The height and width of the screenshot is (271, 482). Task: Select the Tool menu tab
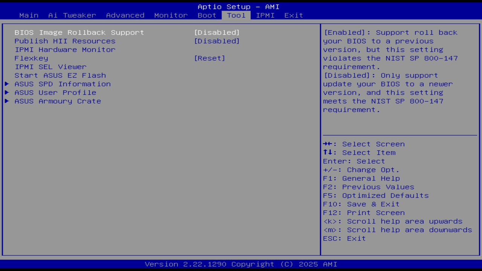pos(236,15)
